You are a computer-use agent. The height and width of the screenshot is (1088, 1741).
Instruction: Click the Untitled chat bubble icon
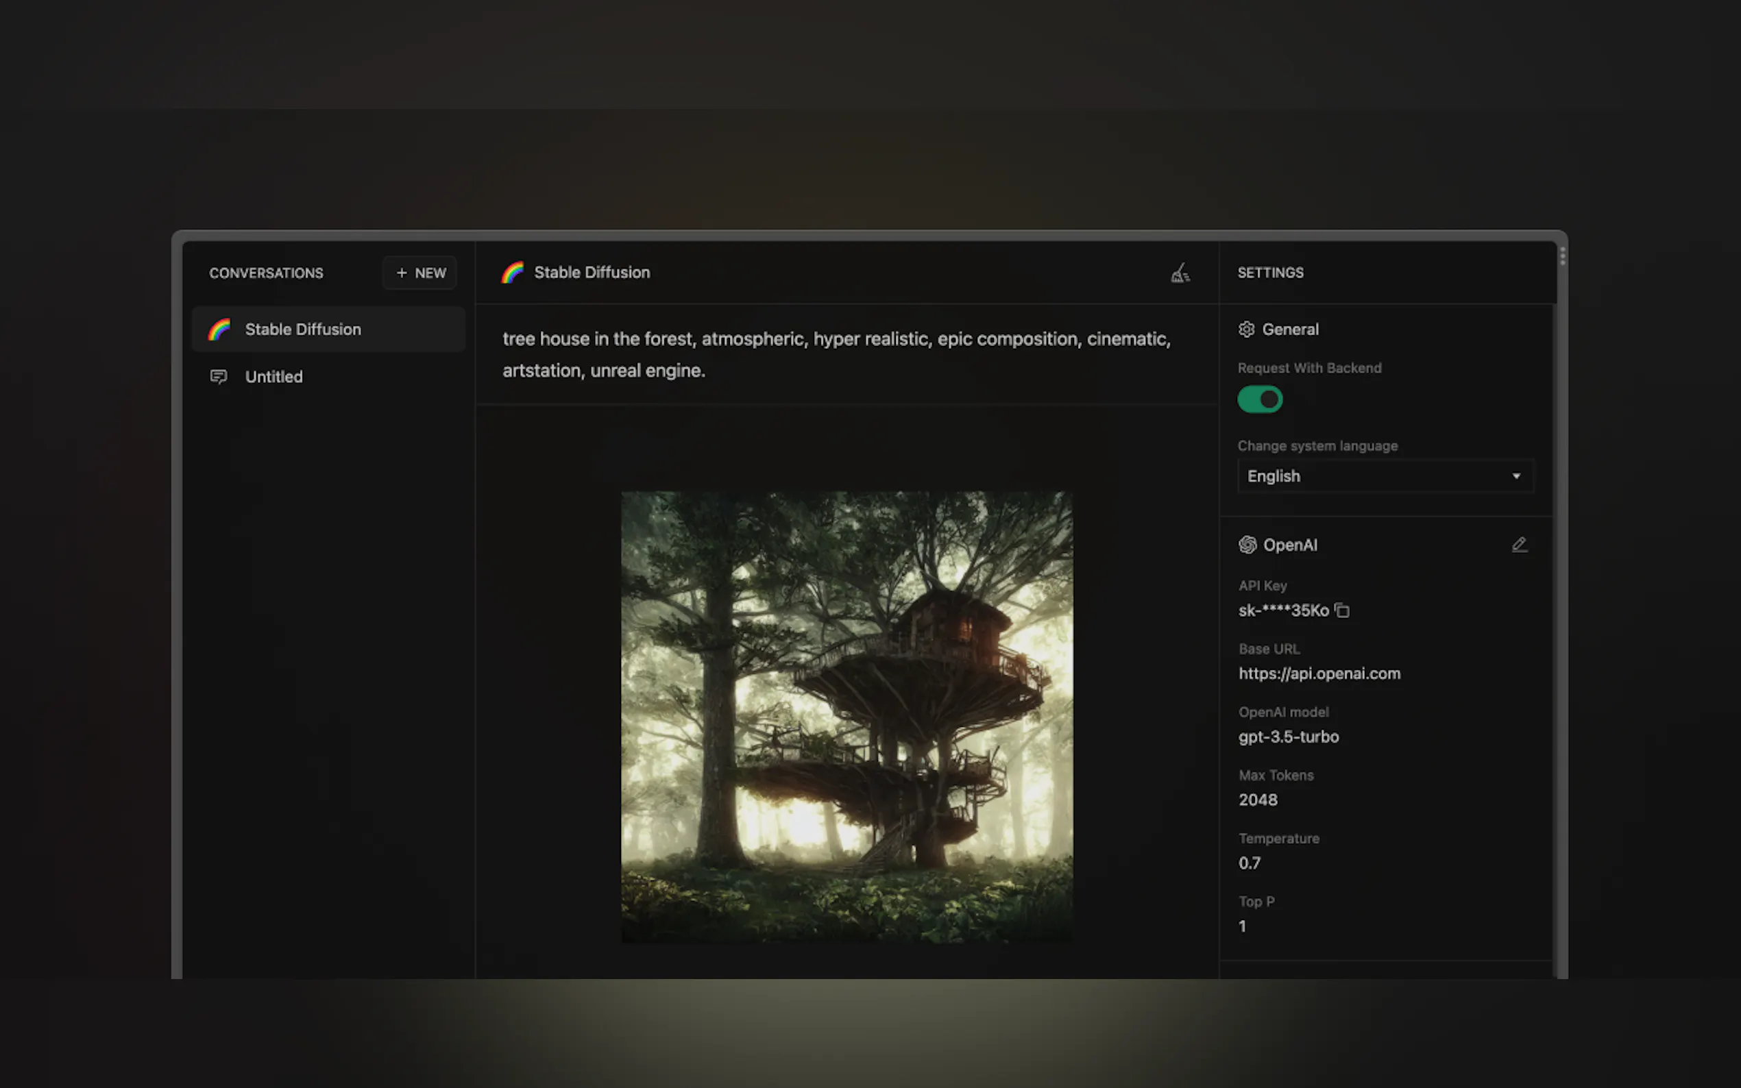[x=219, y=376]
